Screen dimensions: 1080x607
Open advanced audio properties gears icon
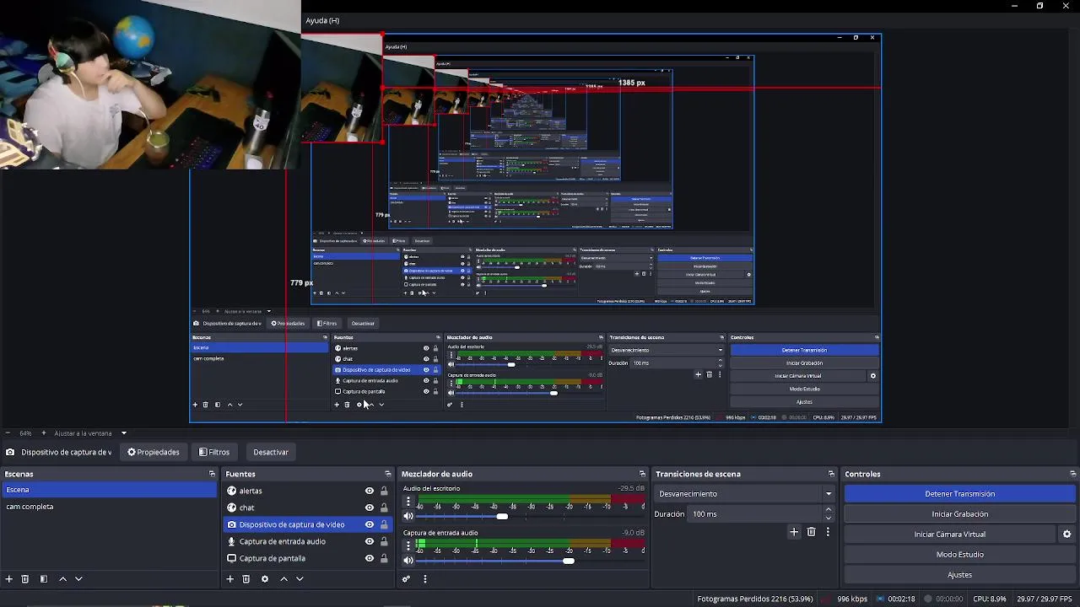click(x=406, y=579)
